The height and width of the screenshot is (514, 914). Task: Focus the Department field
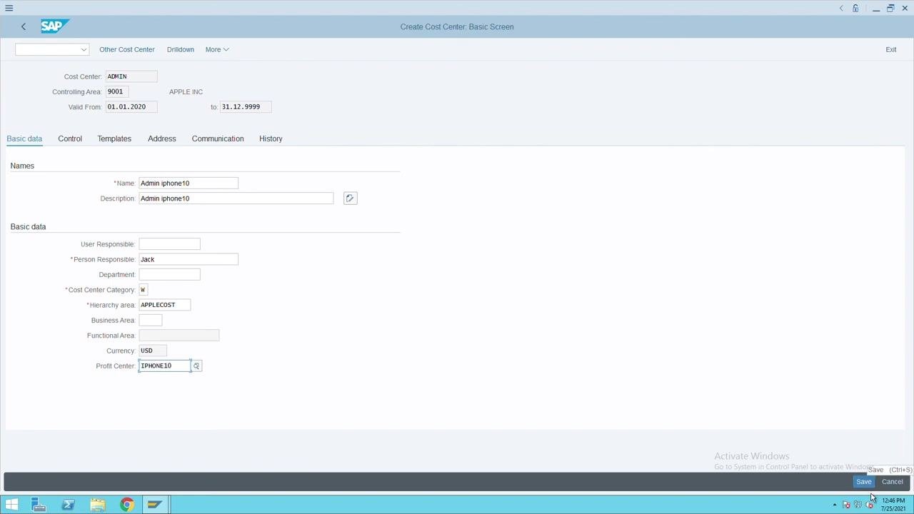[x=169, y=275]
